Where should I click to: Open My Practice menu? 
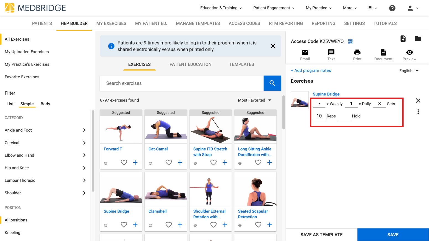319,8
